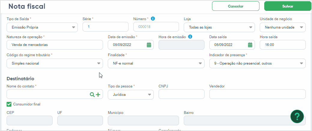312x131 pixels.
Task: Click the Hora de emissão field
Action: [181, 45]
